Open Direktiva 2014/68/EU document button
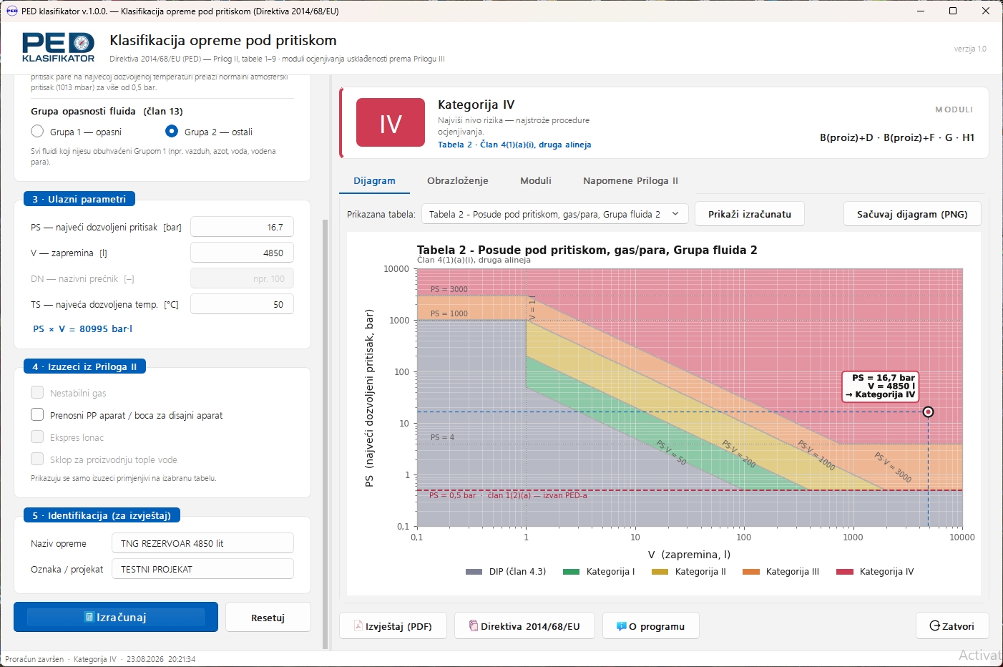This screenshot has width=1003, height=667. 525,626
